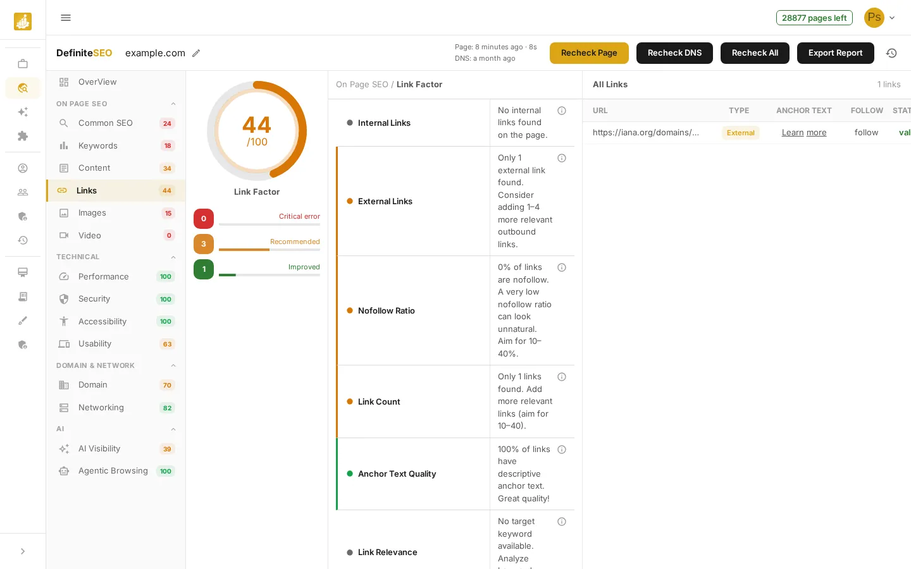Click the Ps profile avatar
This screenshot has width=911, height=569.
874,18
